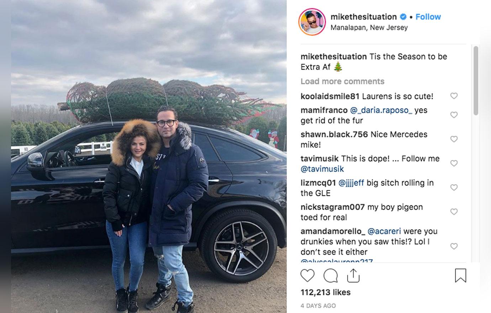Like the koolaidsmile81 comment heart

point(454,96)
